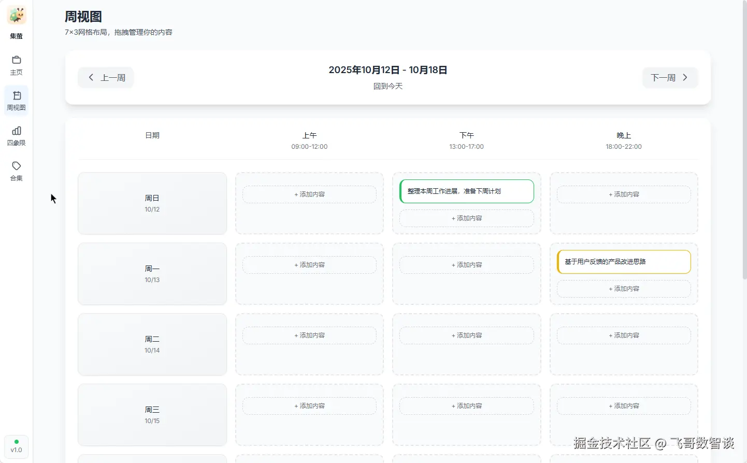Click the 周二 10/14 date cell
Screen dimensions: 747x463
[152, 344]
